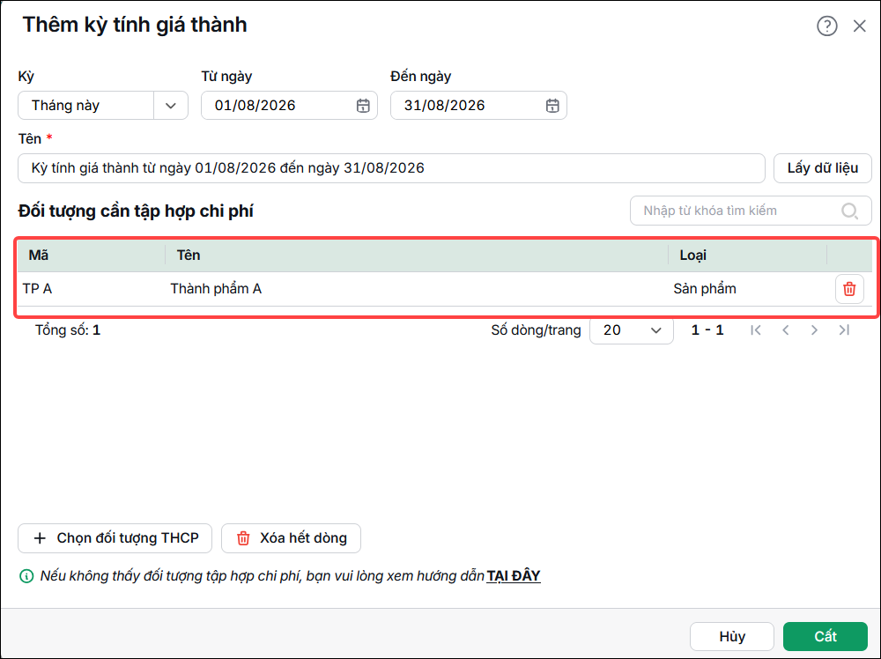
Task: Click the Chọn đối tượng THCP button
Action: tap(115, 538)
